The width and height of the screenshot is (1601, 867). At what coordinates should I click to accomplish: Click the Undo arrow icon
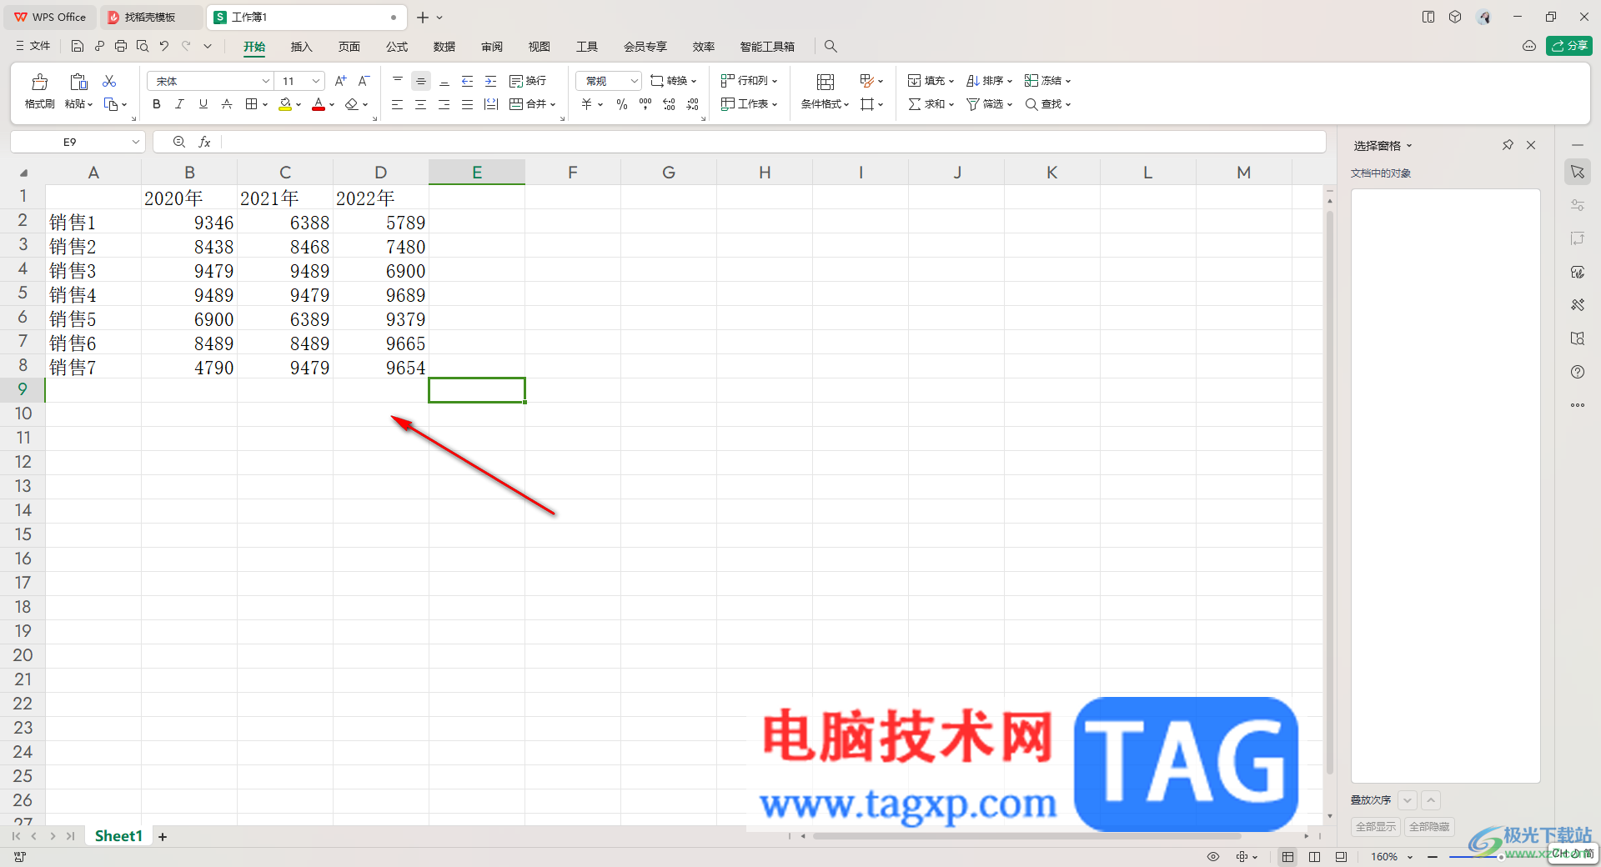pyautogui.click(x=164, y=46)
